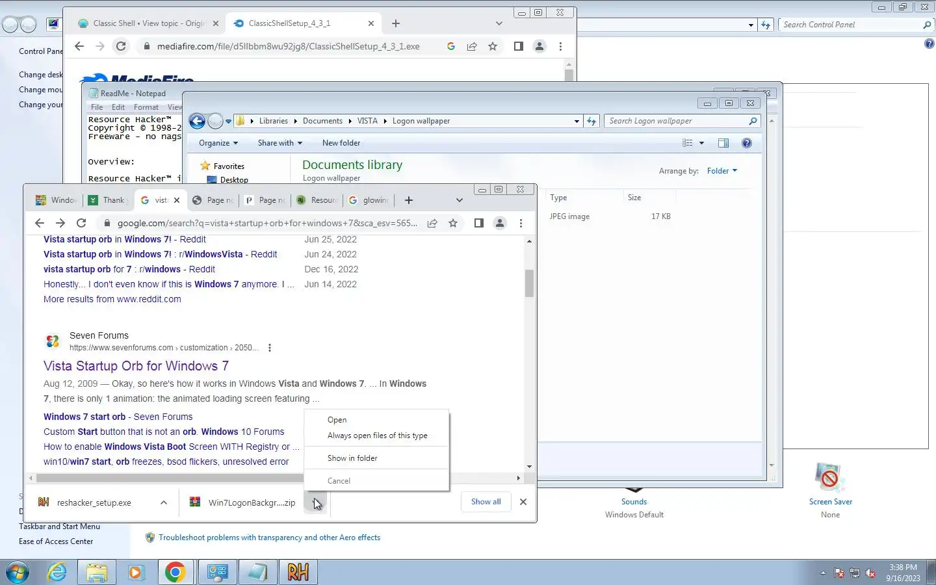Bookmark the MediaFire page star icon
Image resolution: width=936 pixels, height=585 pixels.
point(493,46)
